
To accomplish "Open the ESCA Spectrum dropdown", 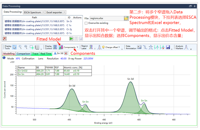I will [x=34, y=12].
